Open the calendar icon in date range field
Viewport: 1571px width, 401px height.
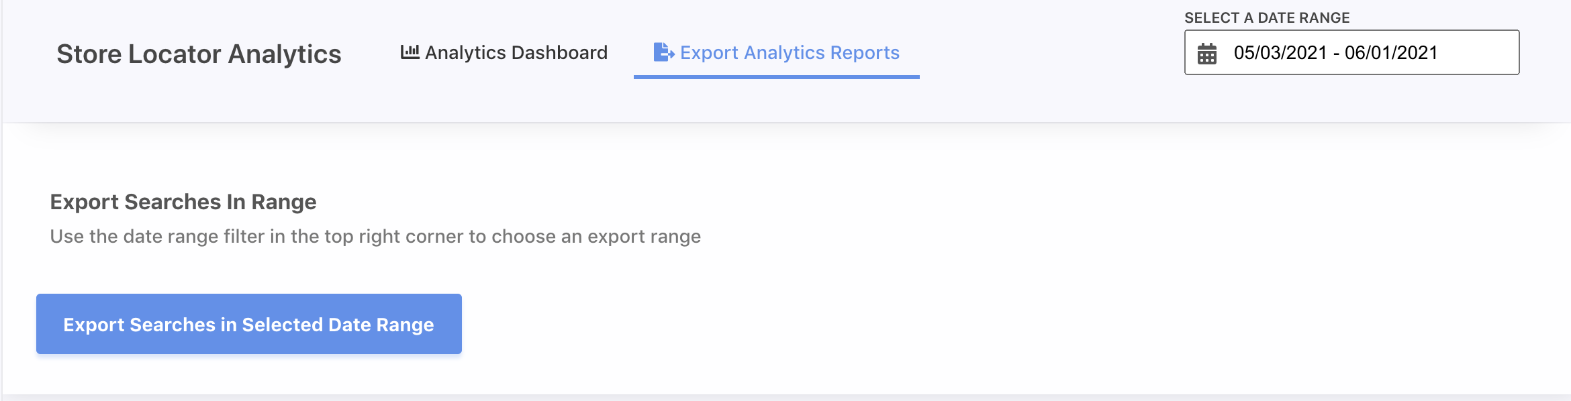point(1207,54)
